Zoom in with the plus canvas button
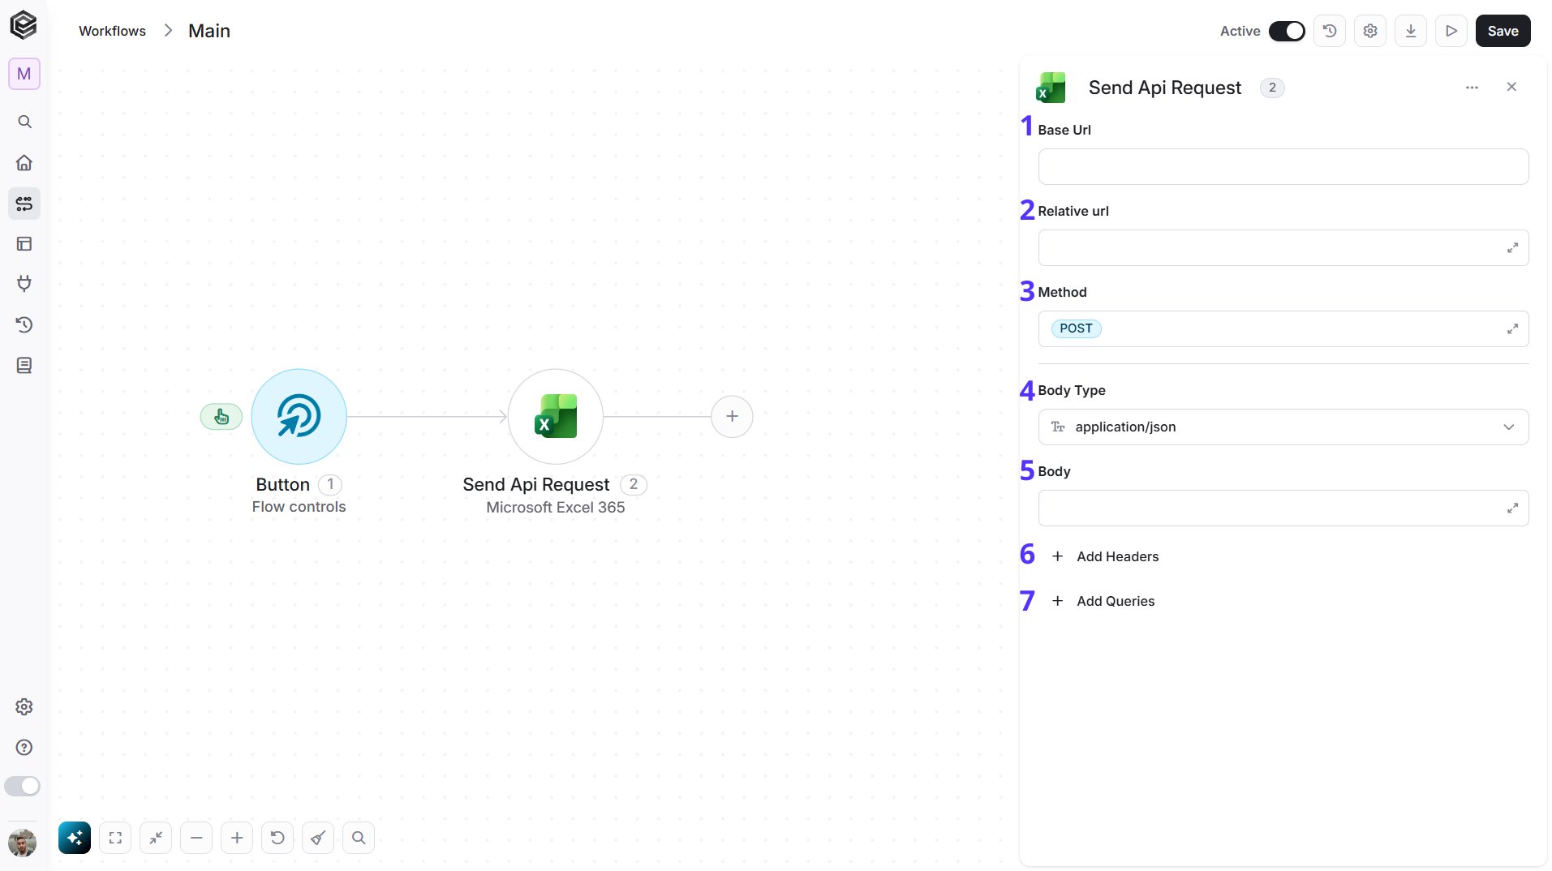The image size is (1552, 871). click(237, 838)
